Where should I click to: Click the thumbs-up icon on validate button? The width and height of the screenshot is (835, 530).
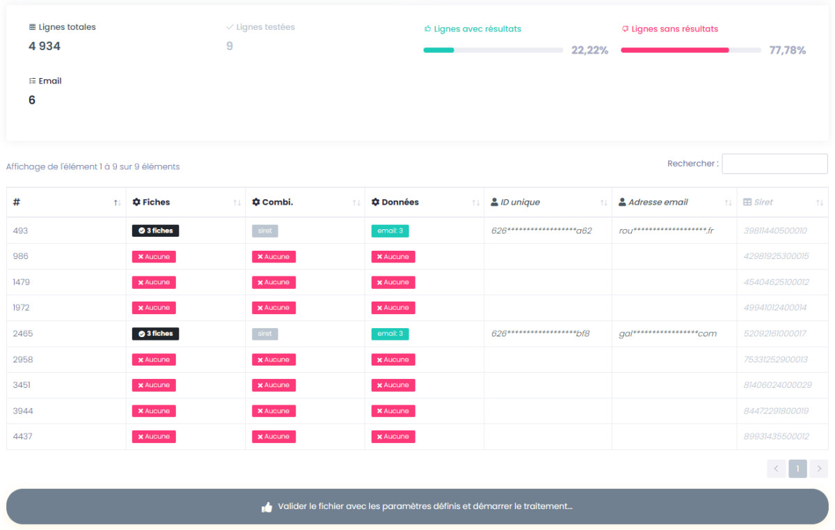(267, 507)
